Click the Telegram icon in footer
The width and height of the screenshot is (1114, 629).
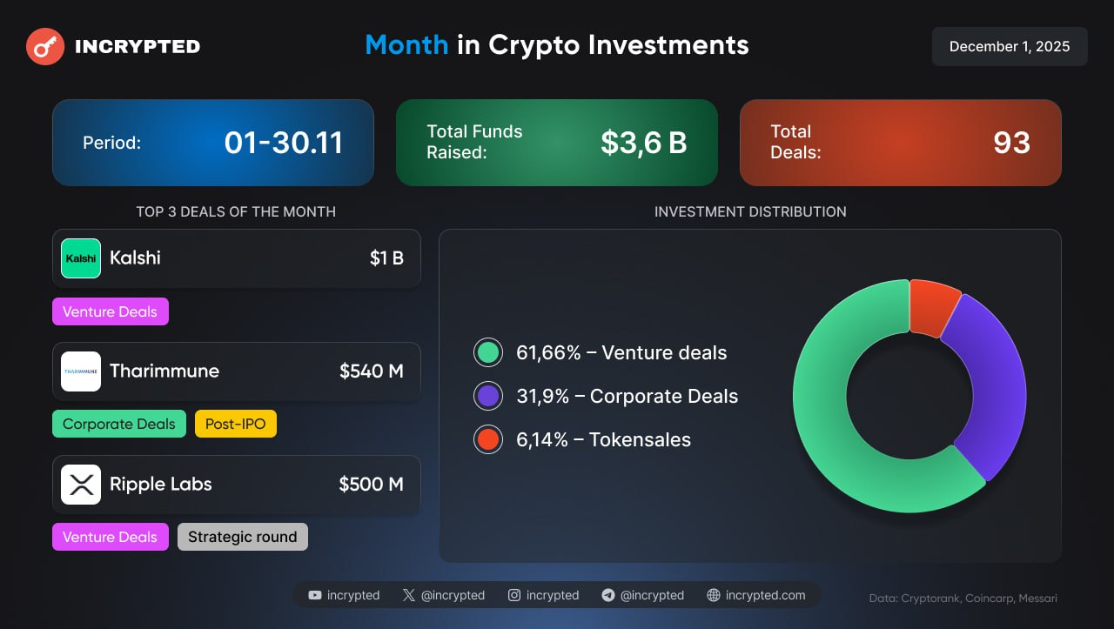point(608,595)
